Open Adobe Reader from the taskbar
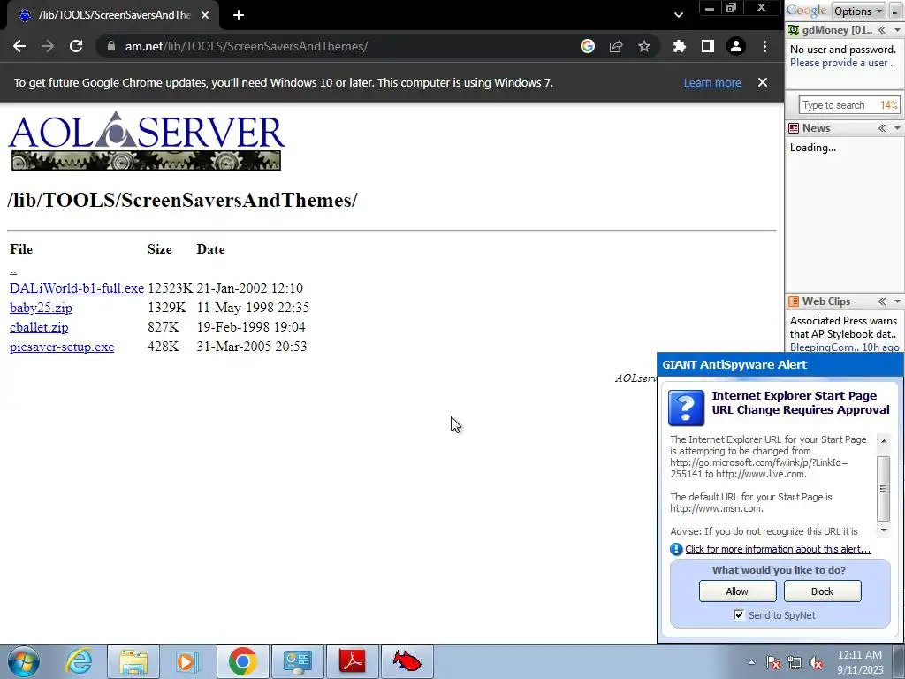Screen dimensions: 905x679 point(353,661)
